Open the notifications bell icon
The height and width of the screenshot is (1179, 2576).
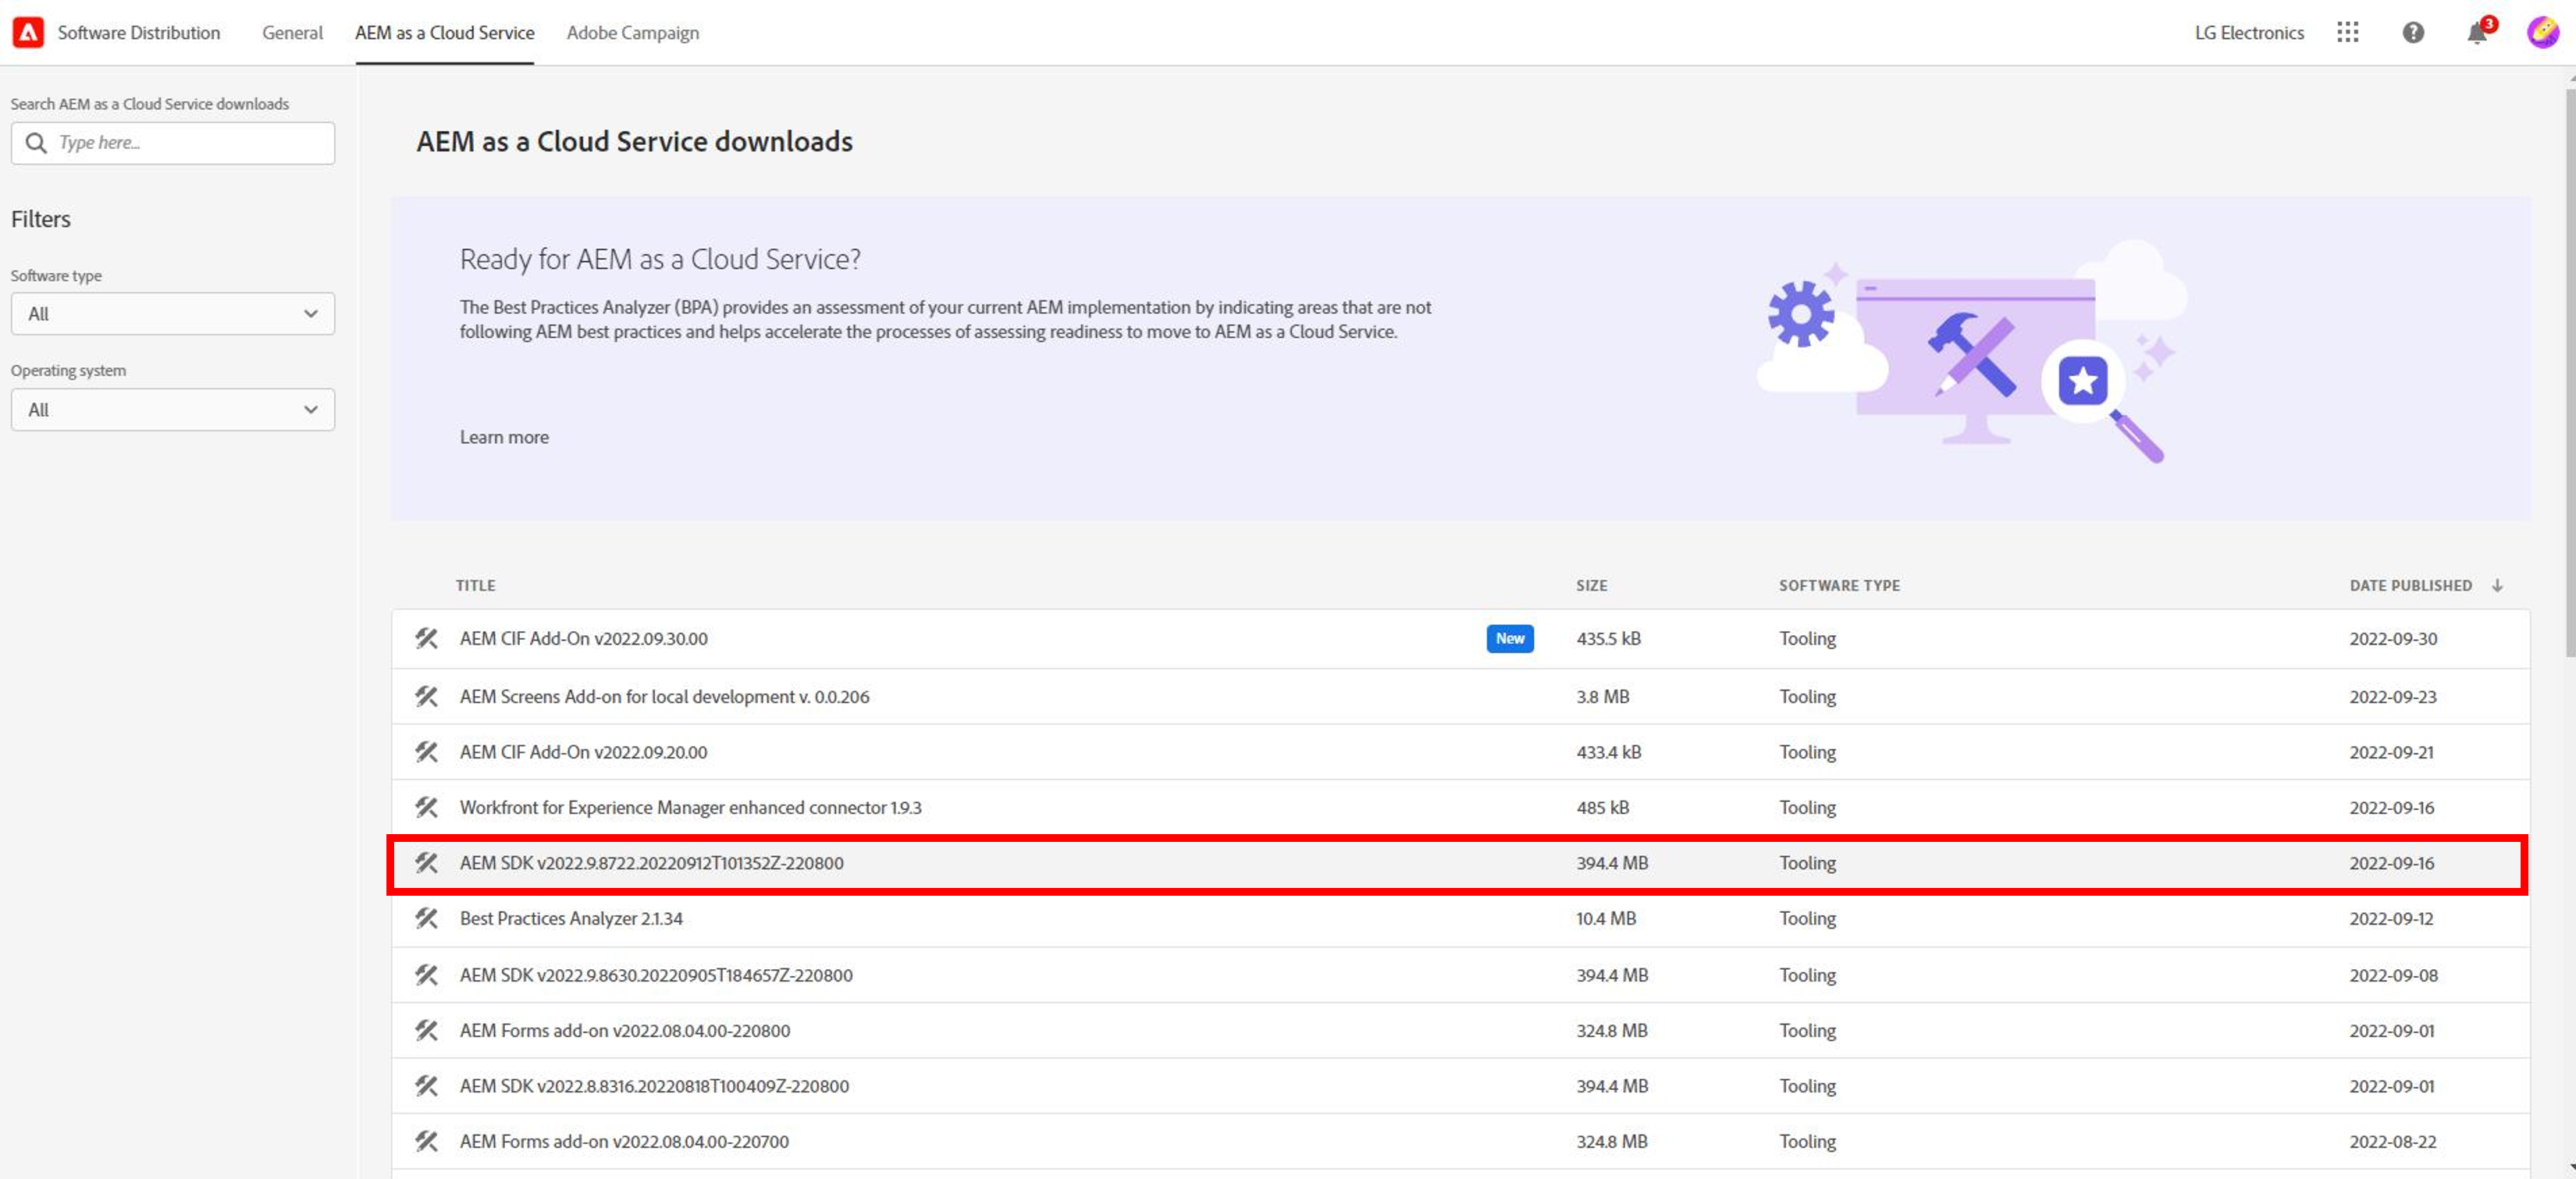pos(2476,33)
